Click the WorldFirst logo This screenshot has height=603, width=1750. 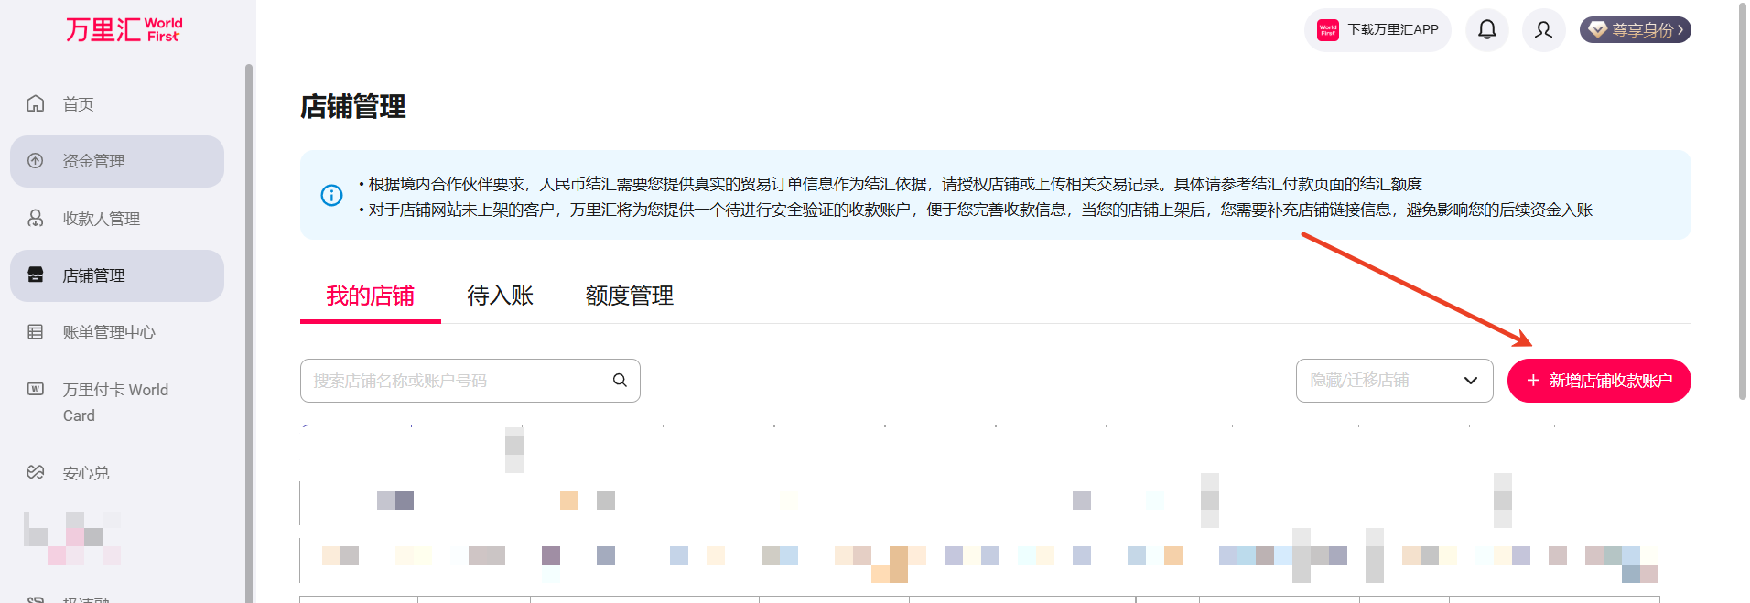click(124, 29)
